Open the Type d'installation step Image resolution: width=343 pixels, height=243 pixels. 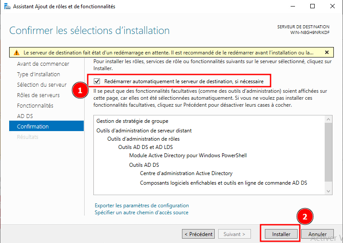click(38, 74)
